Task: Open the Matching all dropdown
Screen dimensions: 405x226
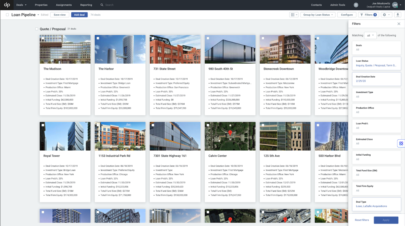Action: click(370, 35)
